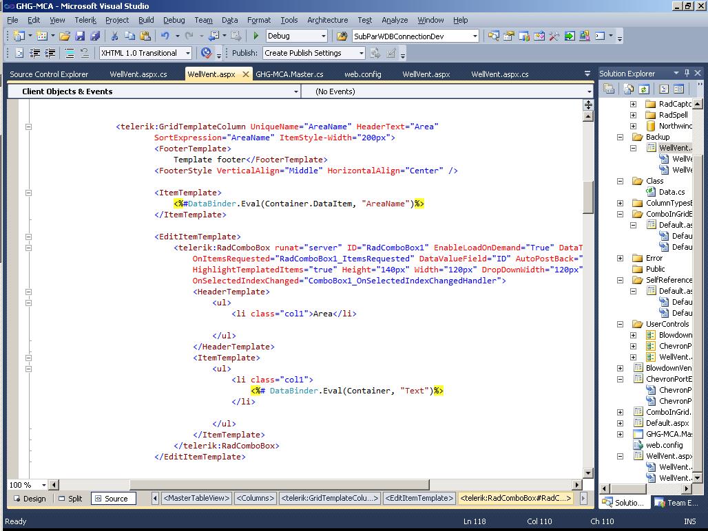Click the MasterTableView breadcrumb tag
708x531 pixels.
(196, 498)
